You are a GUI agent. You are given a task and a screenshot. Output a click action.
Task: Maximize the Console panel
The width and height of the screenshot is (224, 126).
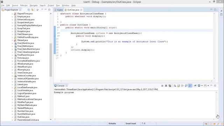(215, 85)
